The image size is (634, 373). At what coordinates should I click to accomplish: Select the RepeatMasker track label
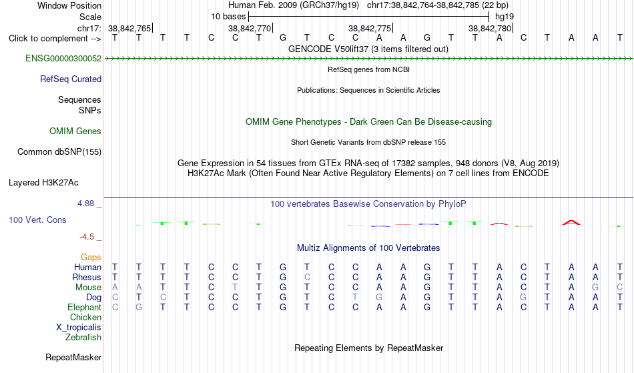73,357
